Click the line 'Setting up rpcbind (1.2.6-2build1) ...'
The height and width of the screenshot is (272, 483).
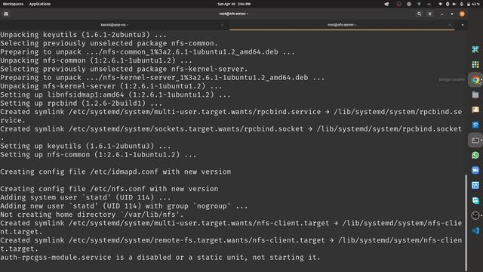(x=82, y=104)
